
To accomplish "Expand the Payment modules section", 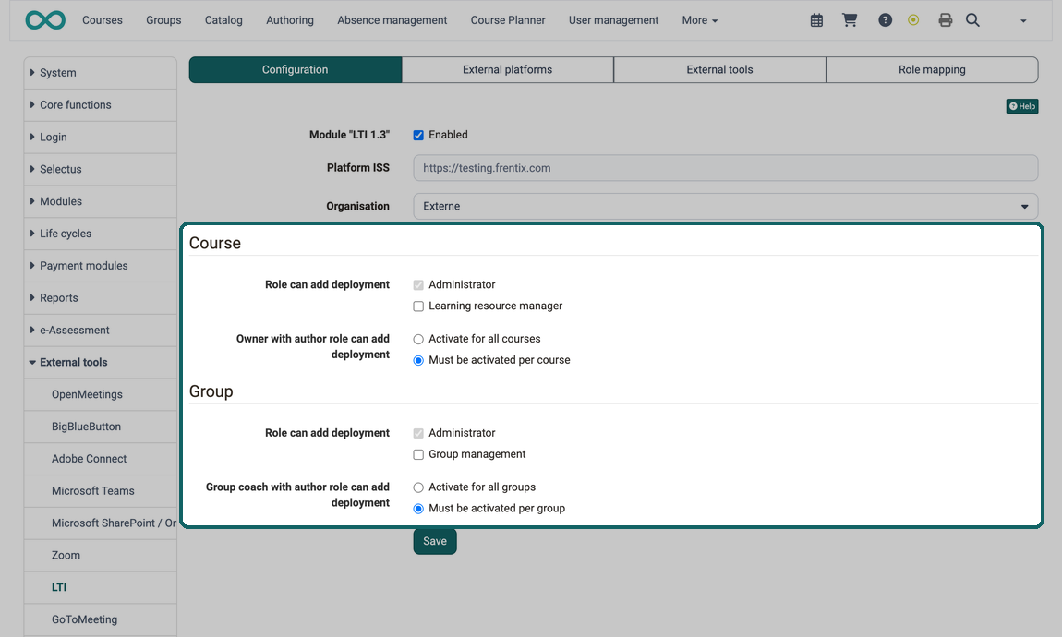I will pos(101,265).
